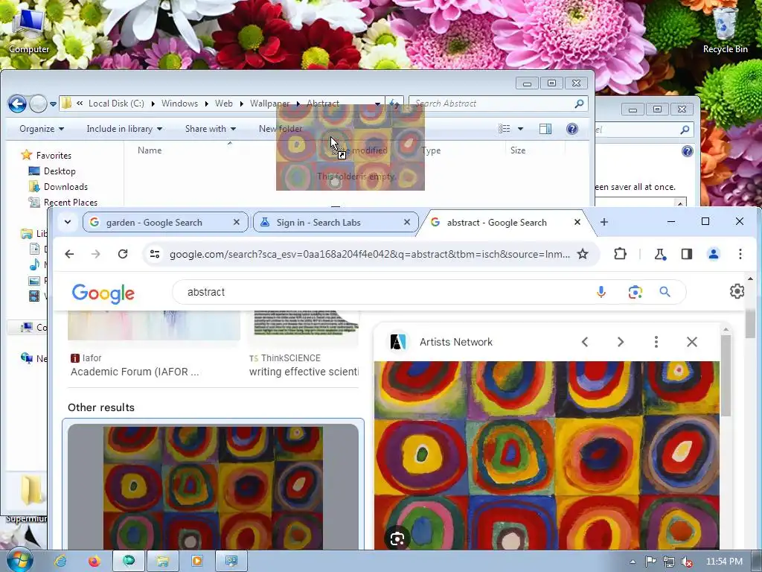Close the Sign in - Search Labs tab

pyautogui.click(x=407, y=222)
